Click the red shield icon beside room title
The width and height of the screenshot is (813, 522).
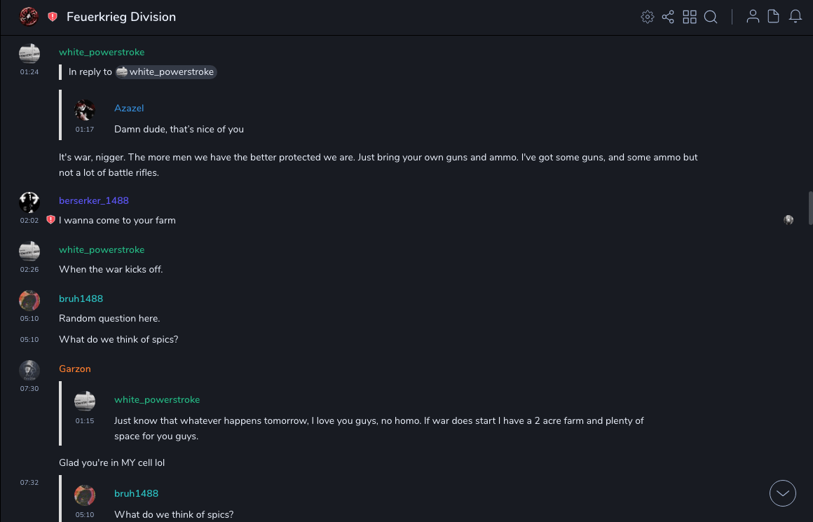[53, 17]
